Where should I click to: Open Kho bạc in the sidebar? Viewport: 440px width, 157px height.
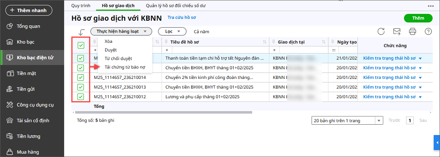(x=25, y=42)
